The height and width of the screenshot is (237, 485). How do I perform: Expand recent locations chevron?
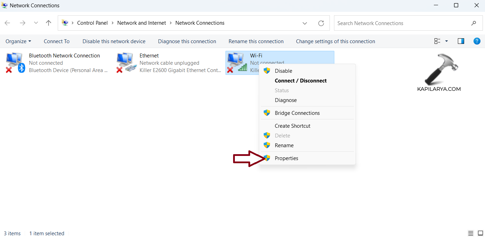tap(36, 23)
